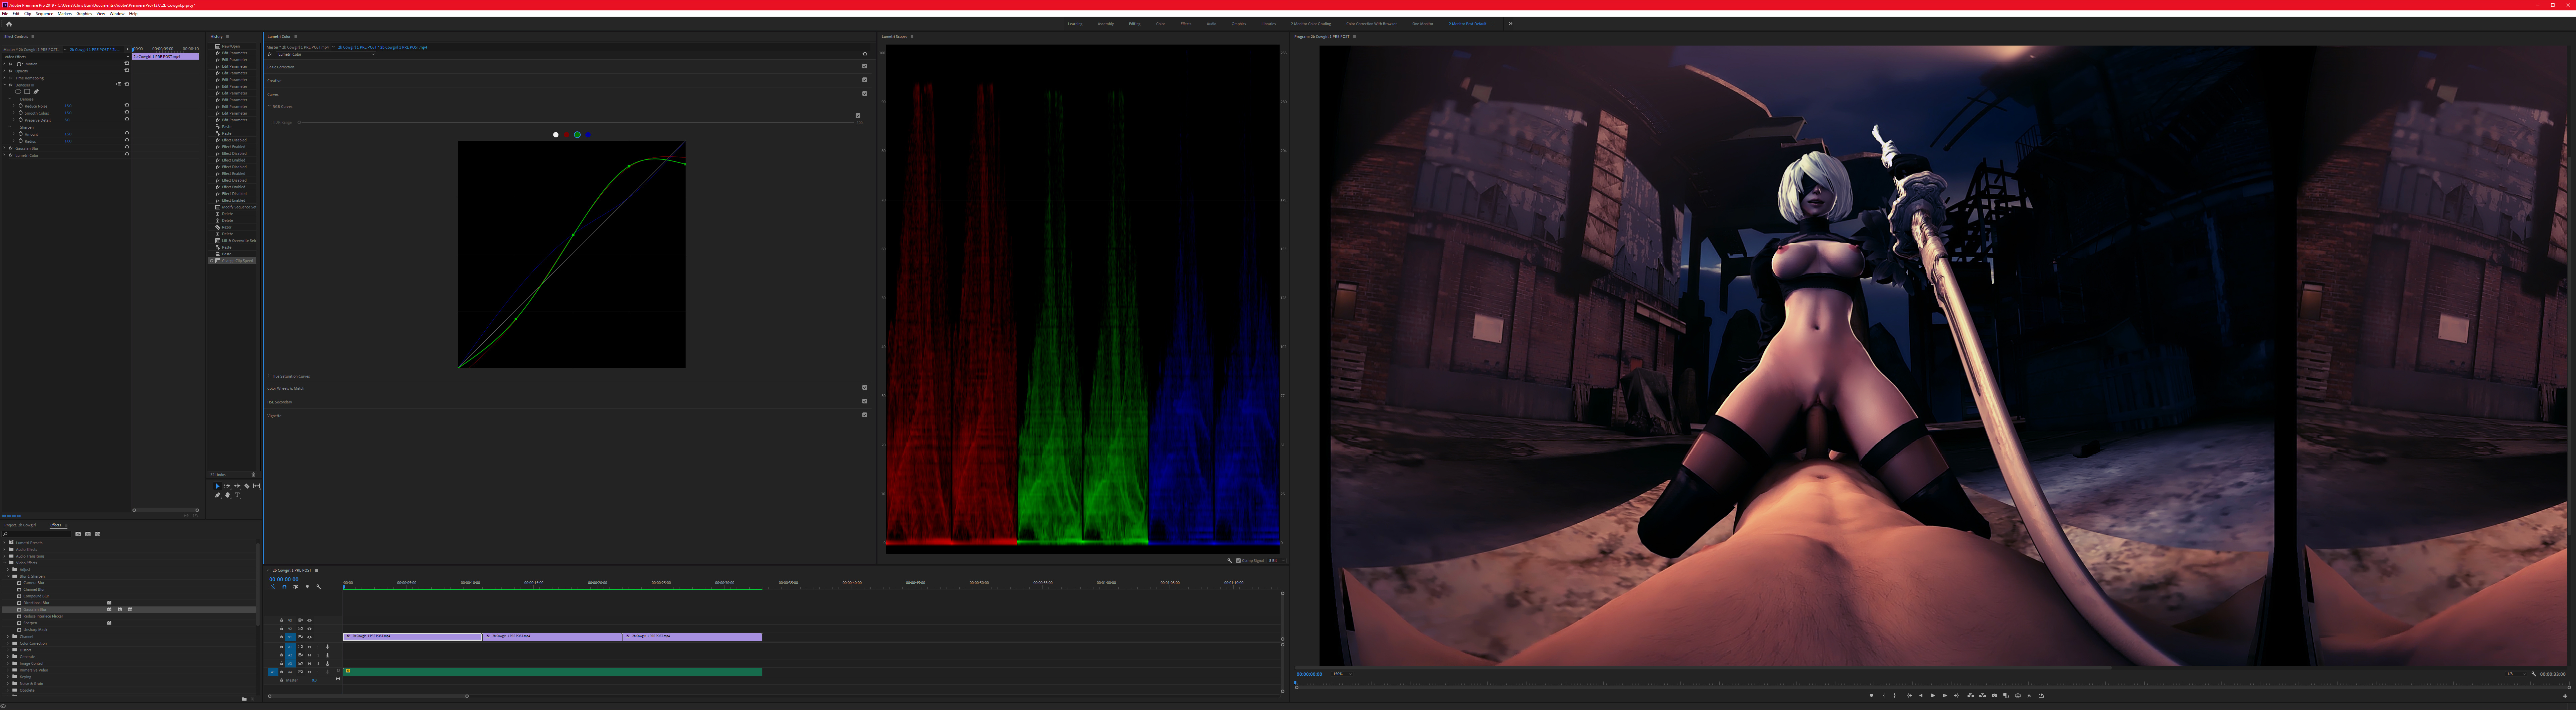This screenshot has width=2576, height=710.
Task: Select the Slip tool
Action: pos(257,486)
